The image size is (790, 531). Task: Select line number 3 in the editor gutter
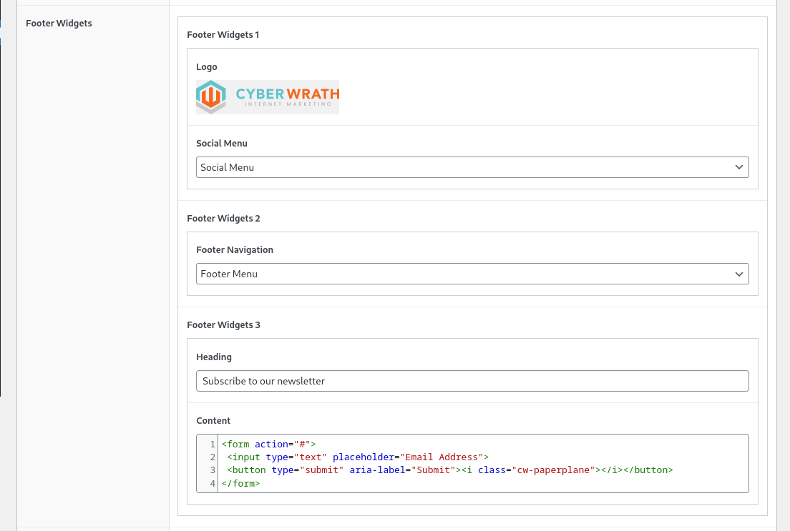coord(213,470)
